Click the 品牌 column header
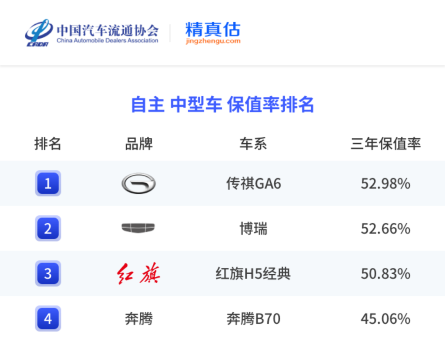445x341 pixels. pyautogui.click(x=138, y=144)
